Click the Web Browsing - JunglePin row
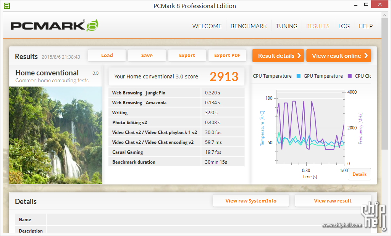391x236 pixels. click(176, 93)
